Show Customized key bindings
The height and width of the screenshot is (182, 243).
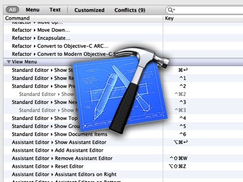(x=89, y=10)
